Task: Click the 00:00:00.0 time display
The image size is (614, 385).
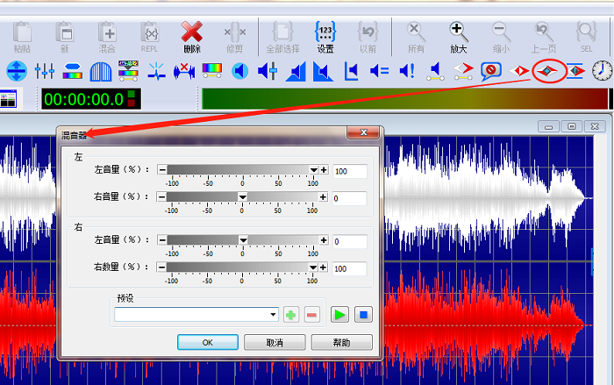Action: 82,98
